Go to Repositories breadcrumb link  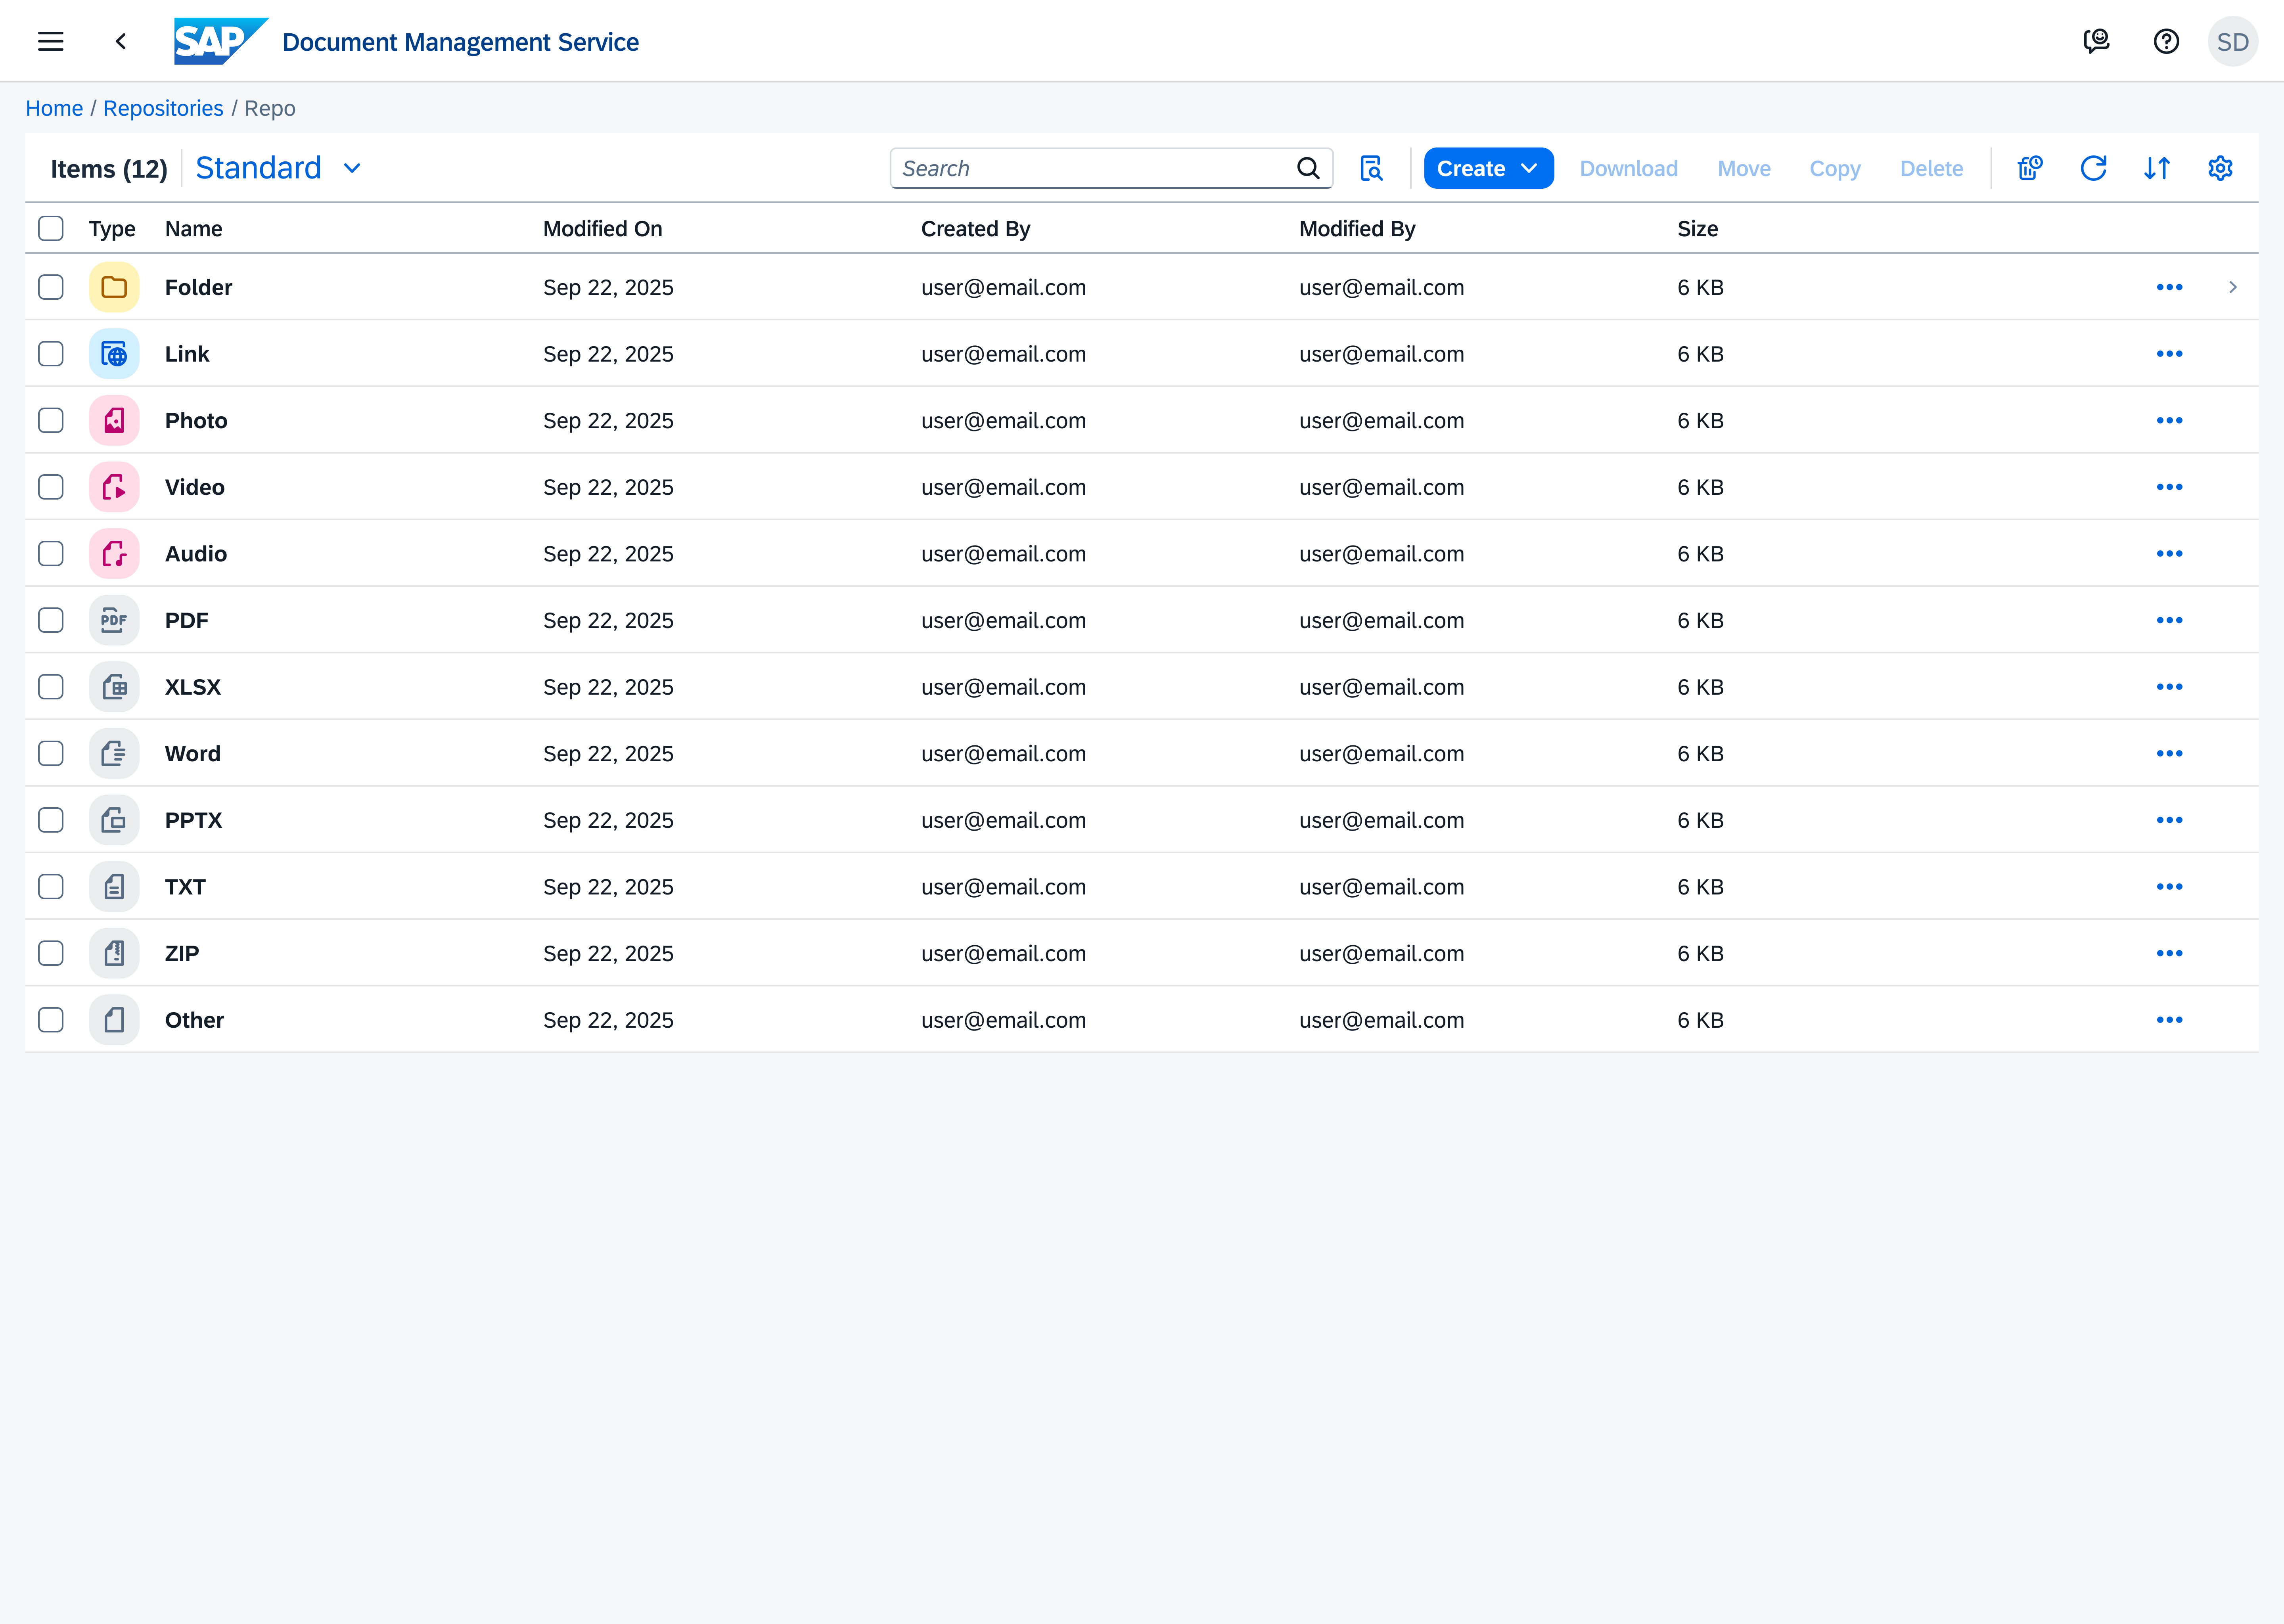tap(163, 108)
